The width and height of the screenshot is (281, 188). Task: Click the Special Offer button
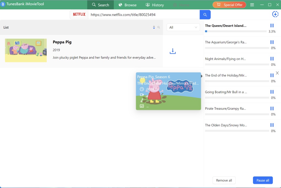[229, 5]
